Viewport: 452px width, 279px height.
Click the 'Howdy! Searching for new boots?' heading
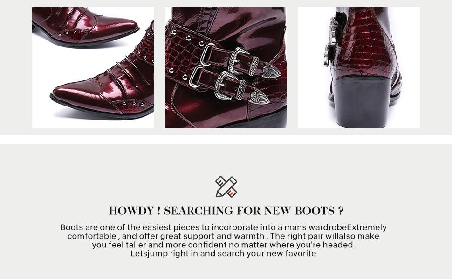pyautogui.click(x=226, y=211)
